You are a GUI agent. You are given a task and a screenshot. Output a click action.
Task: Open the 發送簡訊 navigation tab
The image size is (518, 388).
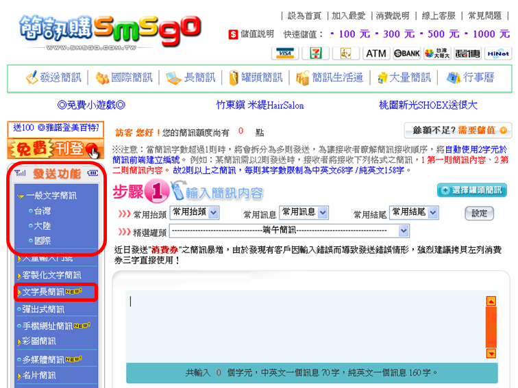pos(53,78)
